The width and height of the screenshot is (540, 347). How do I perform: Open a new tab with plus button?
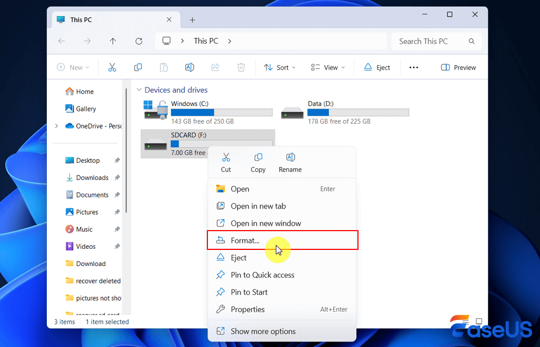point(193,20)
